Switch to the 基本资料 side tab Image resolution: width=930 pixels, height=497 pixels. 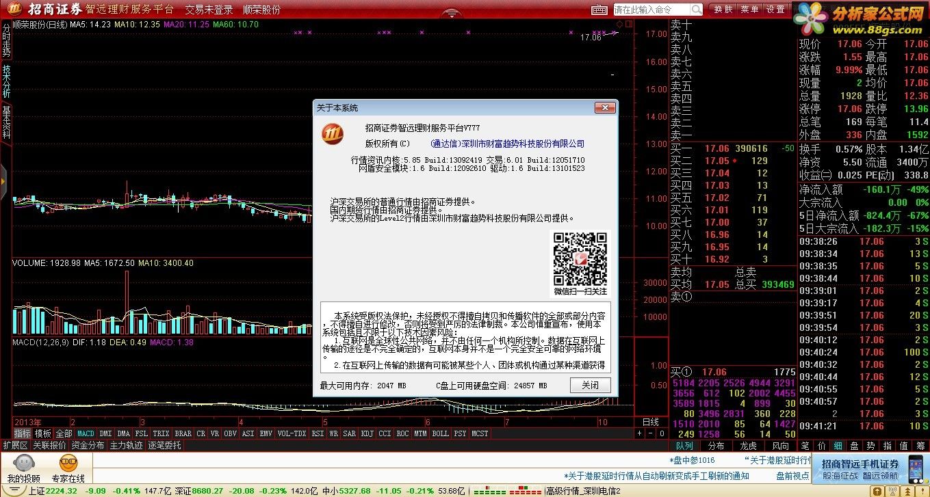tap(6, 122)
